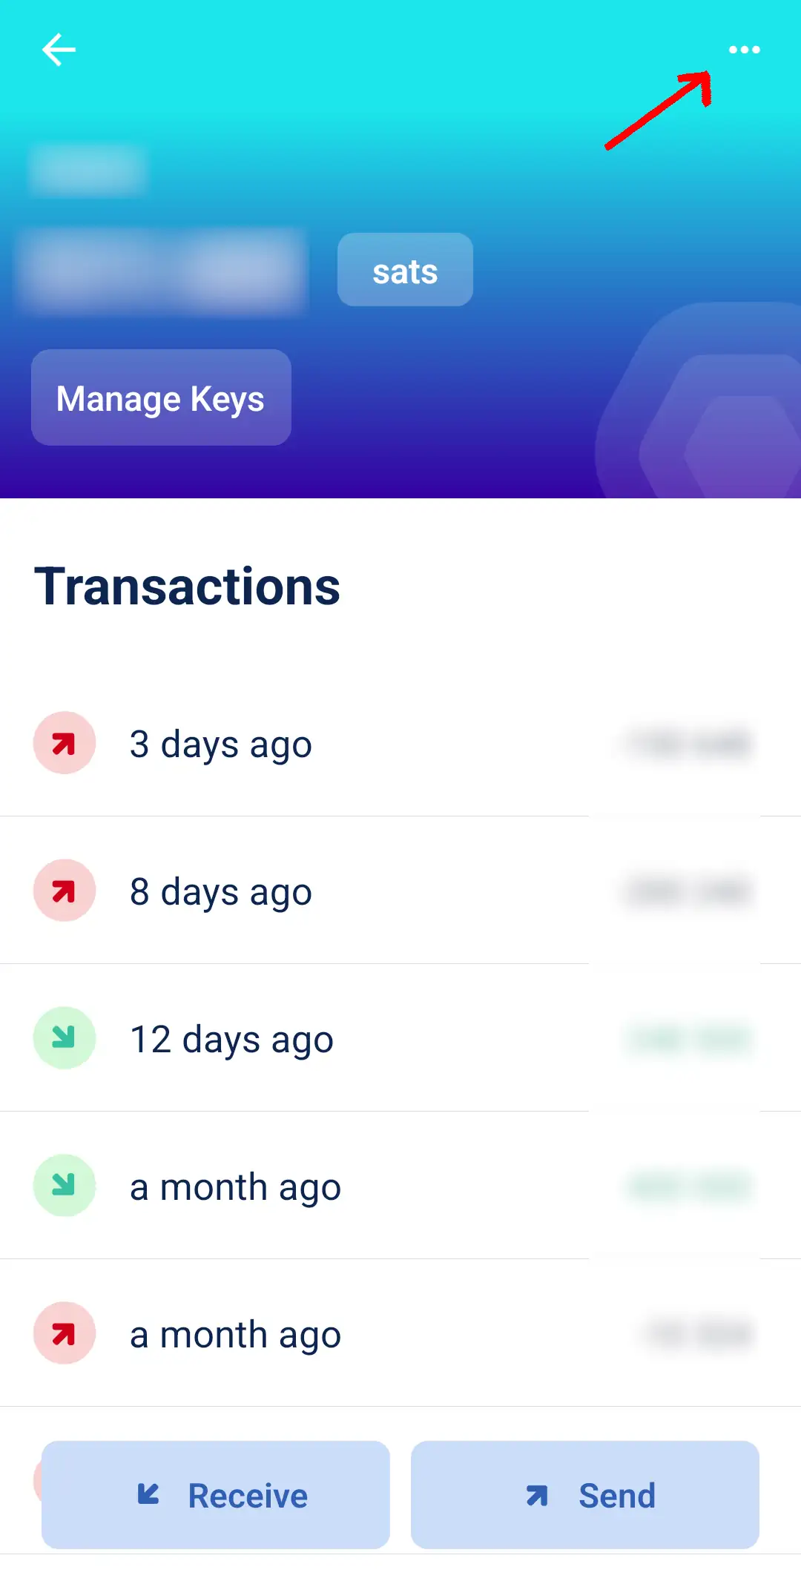The image size is (801, 1581).
Task: Toggle the sats unit display
Action: pyautogui.click(x=405, y=270)
